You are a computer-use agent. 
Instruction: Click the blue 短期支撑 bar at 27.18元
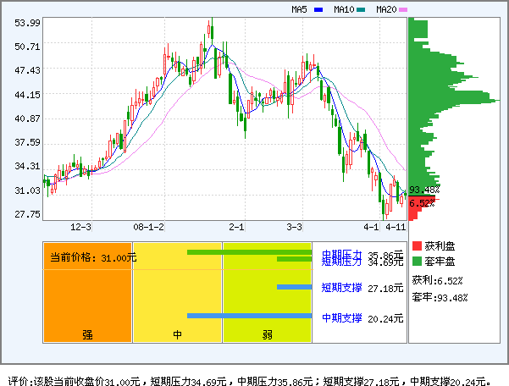coord(294,287)
